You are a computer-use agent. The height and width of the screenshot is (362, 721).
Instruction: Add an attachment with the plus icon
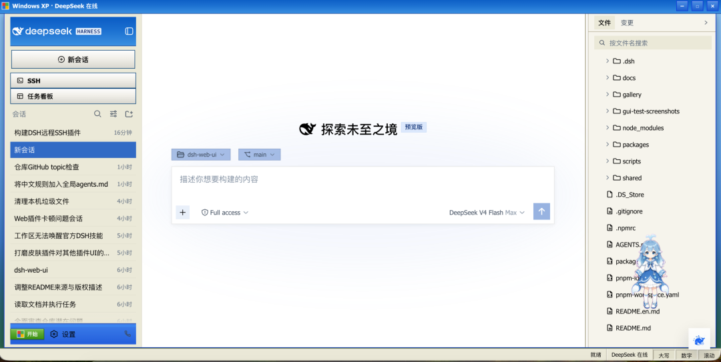click(x=182, y=212)
